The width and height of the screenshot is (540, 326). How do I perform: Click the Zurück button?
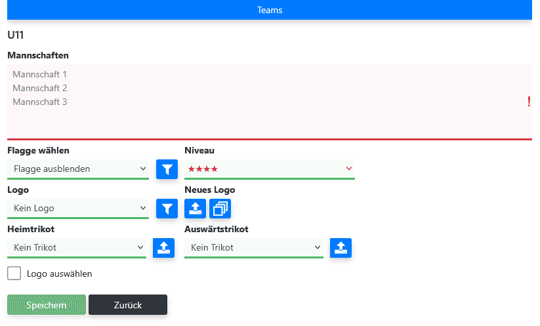tap(128, 304)
